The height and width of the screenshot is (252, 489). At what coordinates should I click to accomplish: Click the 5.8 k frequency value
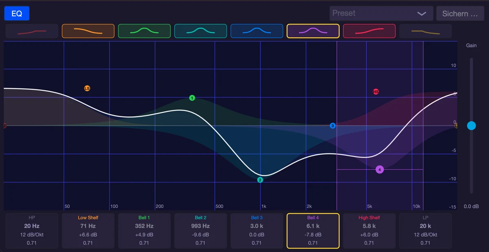pyautogui.click(x=369, y=226)
